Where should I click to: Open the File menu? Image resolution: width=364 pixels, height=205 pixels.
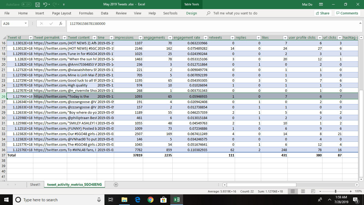tap(7, 13)
